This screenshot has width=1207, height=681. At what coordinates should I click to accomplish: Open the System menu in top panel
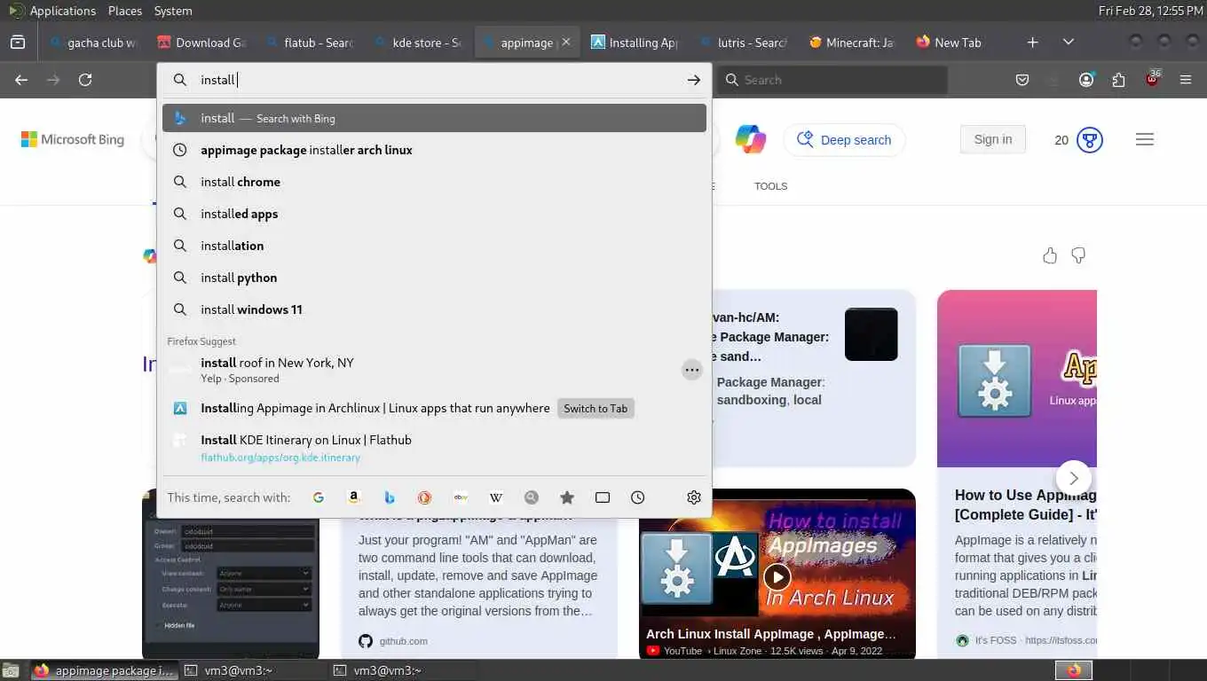[173, 11]
